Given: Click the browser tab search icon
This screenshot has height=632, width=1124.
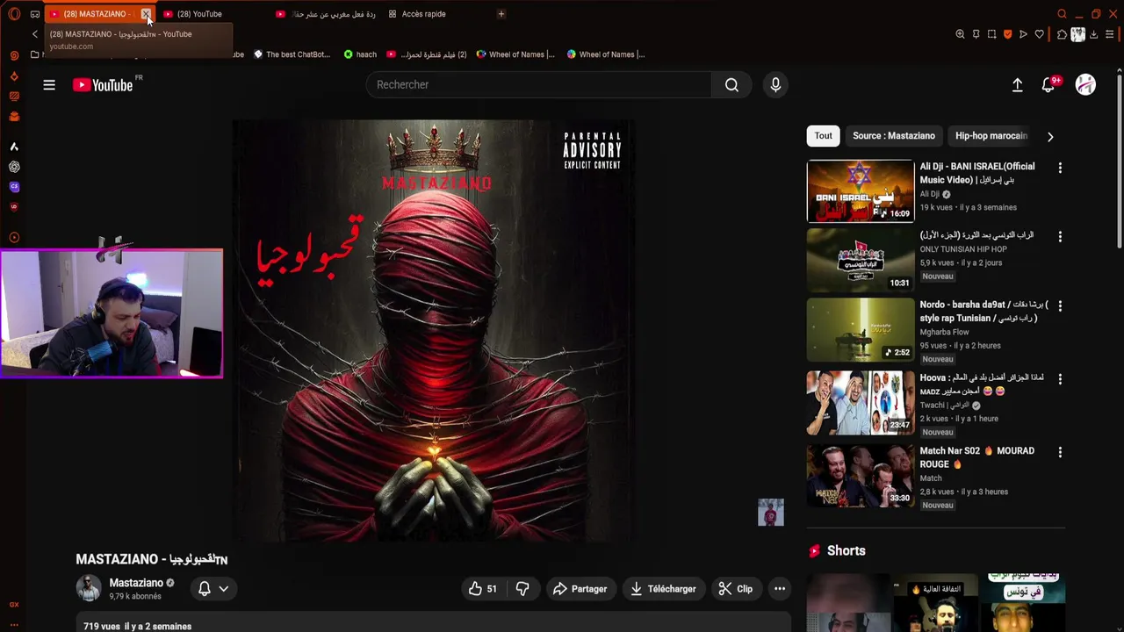Looking at the screenshot, I should coord(1062,14).
